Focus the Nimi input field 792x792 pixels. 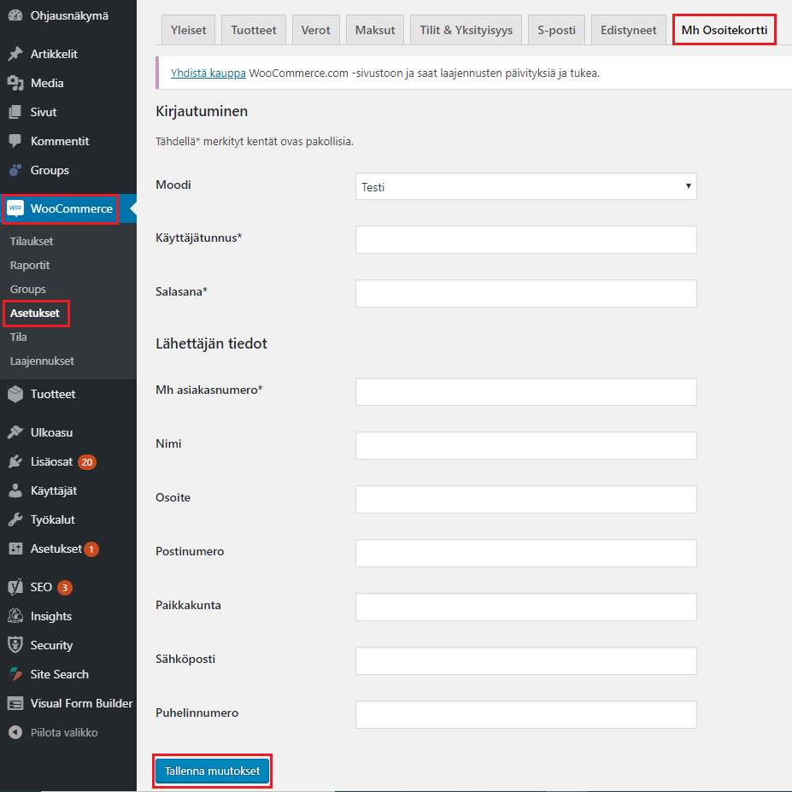point(525,445)
